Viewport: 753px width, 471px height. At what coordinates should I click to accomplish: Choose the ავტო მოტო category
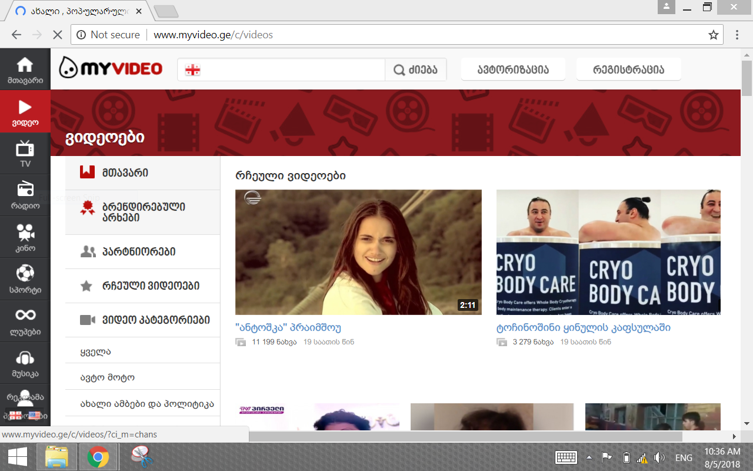point(108,377)
